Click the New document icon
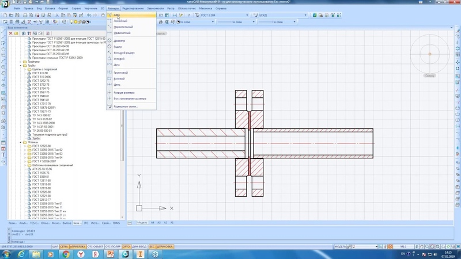Image resolution: width=461 pixels, height=259 pixels. 5,15
